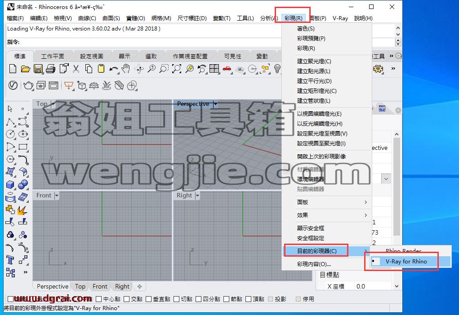Click the Four viewports layout icon
The image size is (459, 315).
pos(214,69)
